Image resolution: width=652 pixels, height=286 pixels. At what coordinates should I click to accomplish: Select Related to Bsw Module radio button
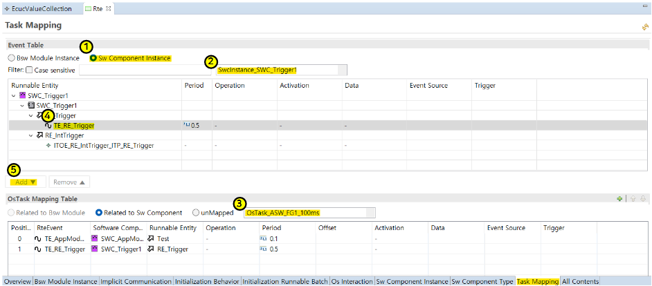click(11, 213)
